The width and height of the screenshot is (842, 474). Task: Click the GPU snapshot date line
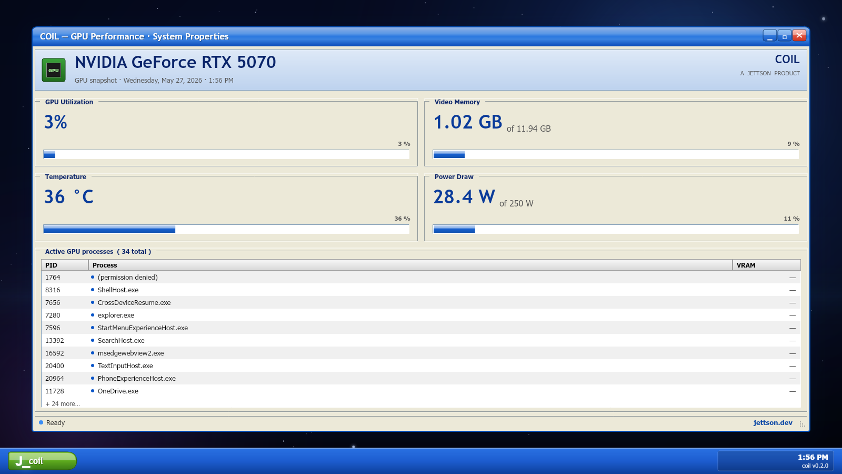pos(154,80)
